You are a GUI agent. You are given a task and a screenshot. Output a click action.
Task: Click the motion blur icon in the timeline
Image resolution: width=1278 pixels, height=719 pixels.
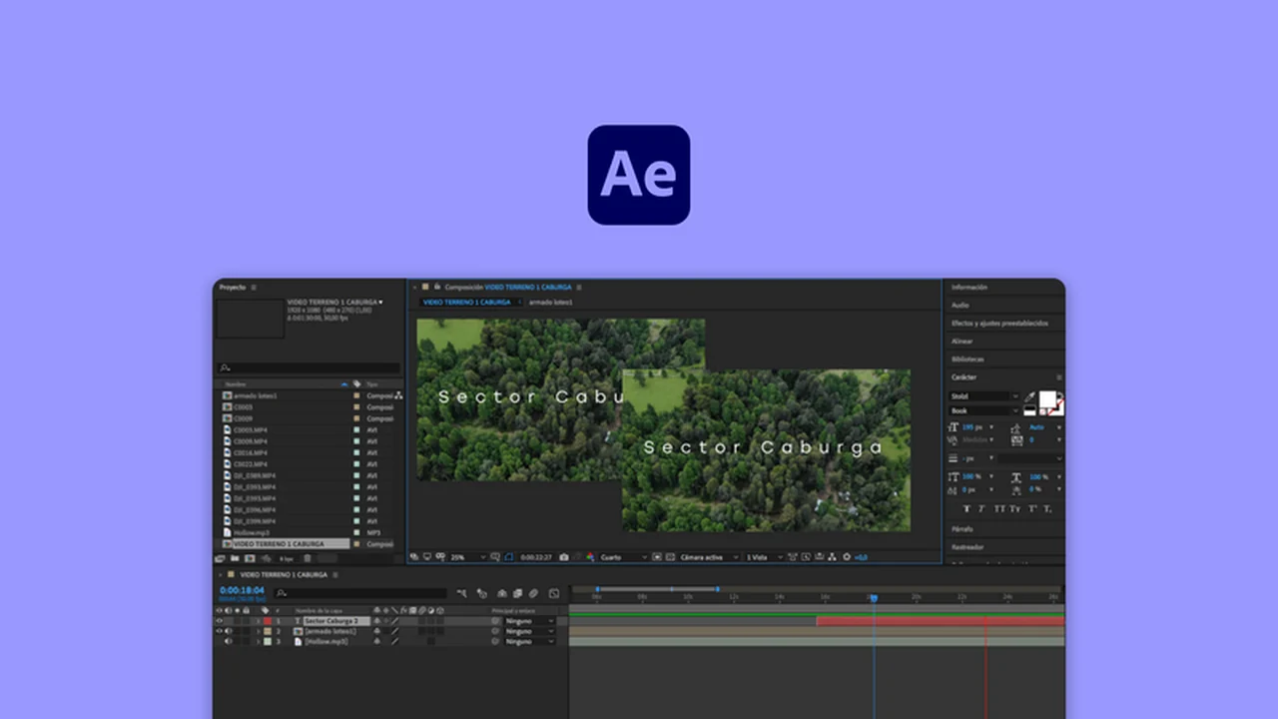[x=533, y=593]
